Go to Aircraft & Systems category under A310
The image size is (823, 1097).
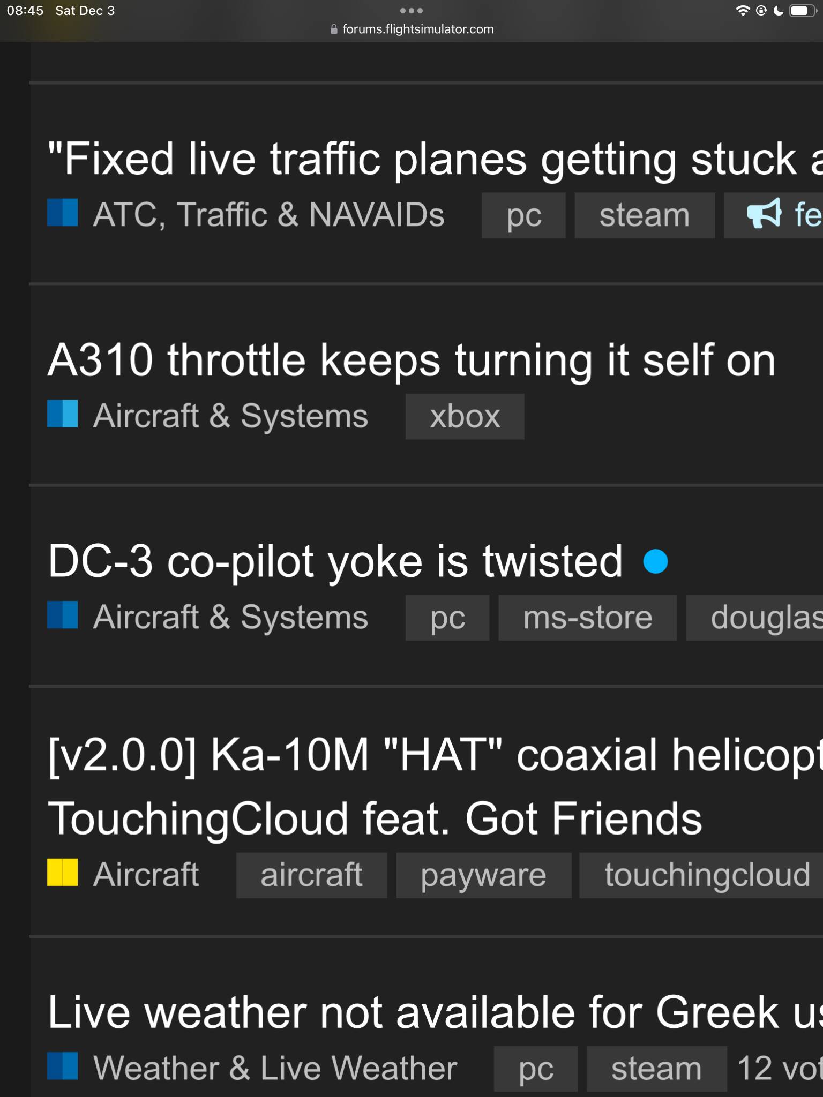tap(230, 416)
